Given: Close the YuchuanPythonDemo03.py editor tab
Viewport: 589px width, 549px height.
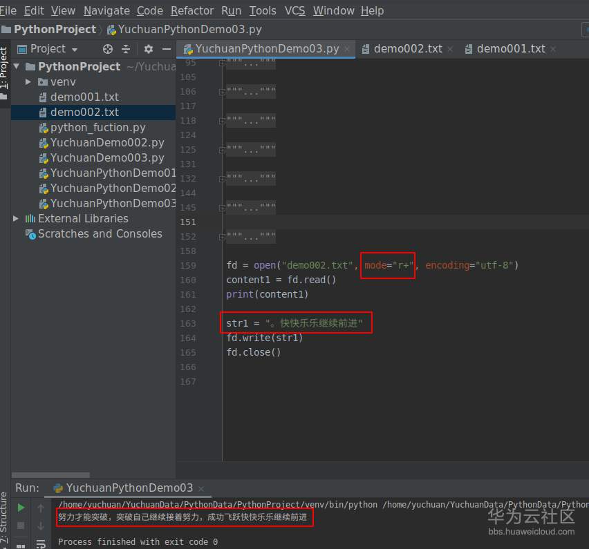Looking at the screenshot, I should [347, 49].
